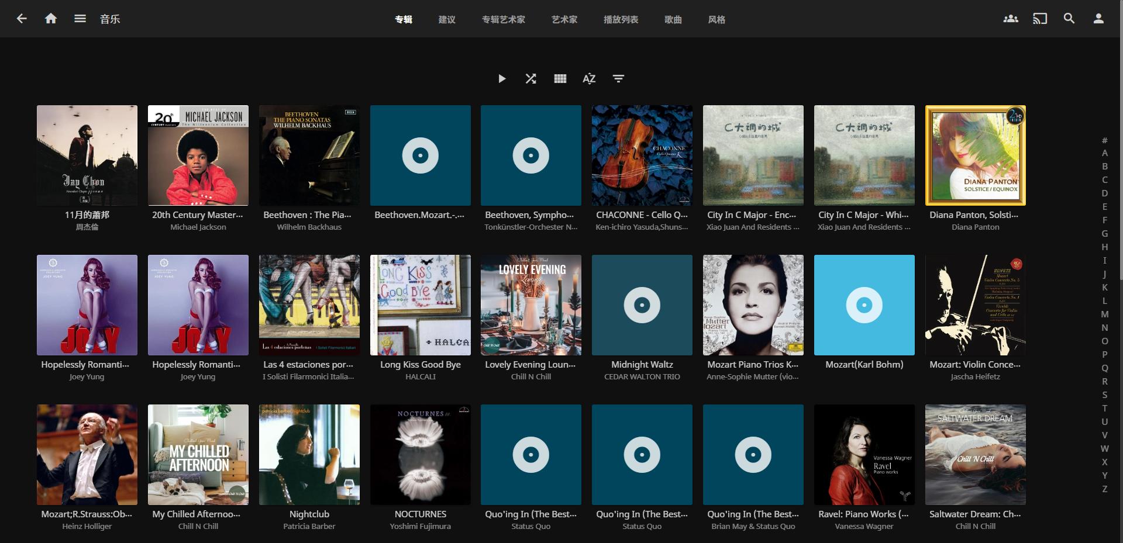The width and height of the screenshot is (1123, 543).
Task: Switch to the 专辑 tab
Action: 404,19
